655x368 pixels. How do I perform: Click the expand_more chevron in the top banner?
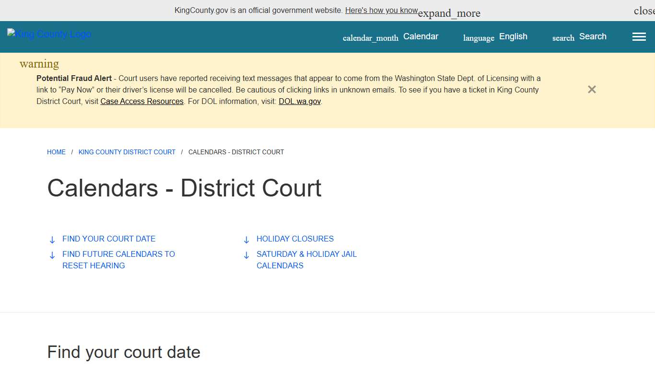pos(449,13)
